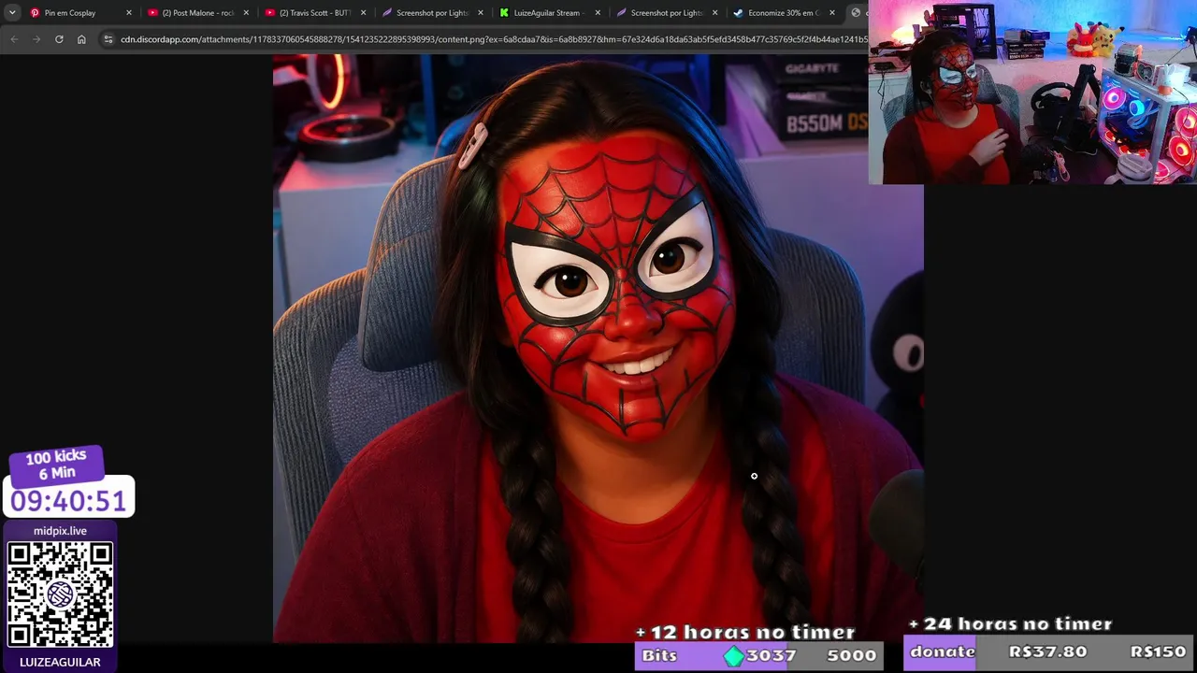1197x673 pixels.
Task: Switch to the Post Malone YouTube tab
Action: tap(198, 13)
